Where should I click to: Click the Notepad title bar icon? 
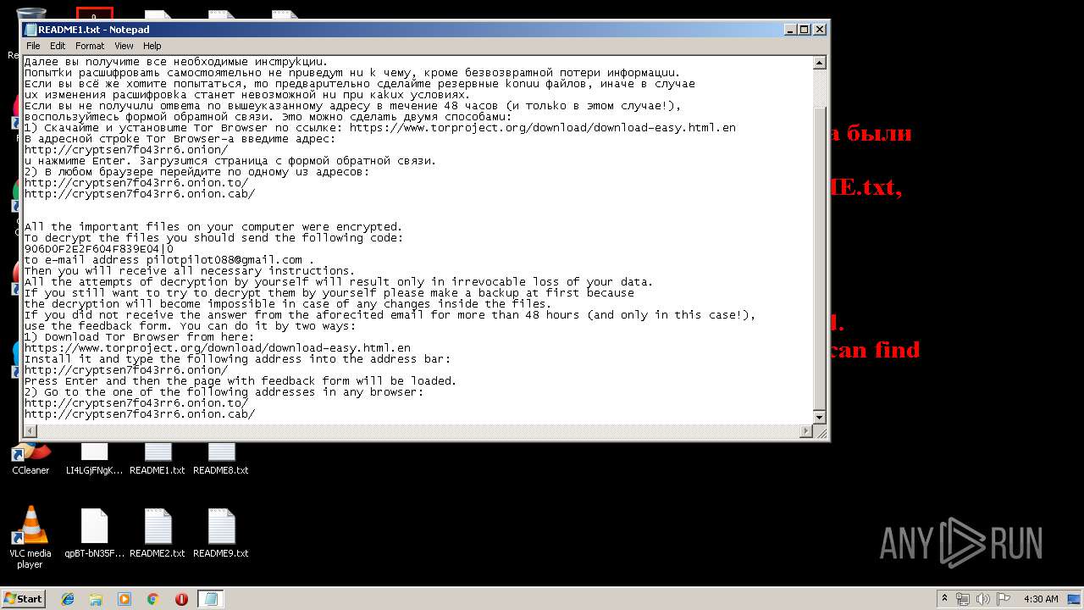tap(30, 29)
